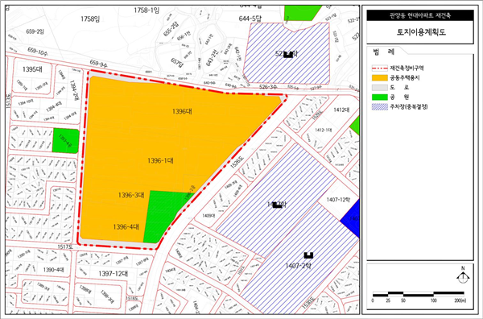The width and height of the screenshot is (483, 319).
Task: Click the large green park inside the red boundary
Action: (x=163, y=216)
